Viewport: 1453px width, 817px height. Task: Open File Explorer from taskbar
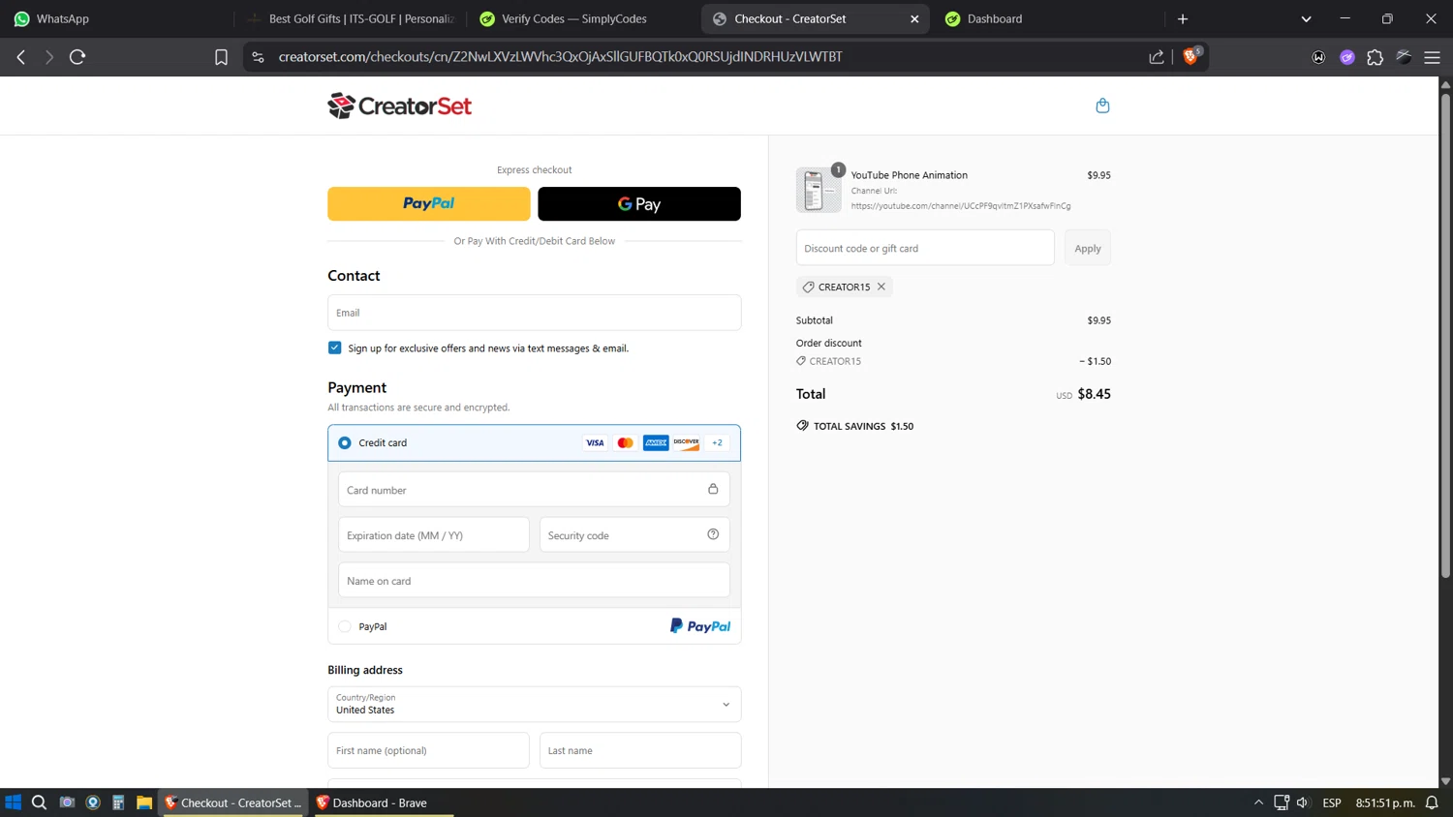(x=144, y=802)
